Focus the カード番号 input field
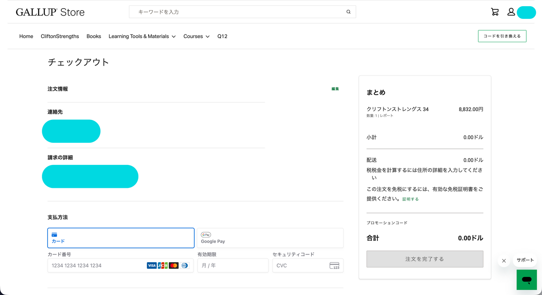 [120, 265]
